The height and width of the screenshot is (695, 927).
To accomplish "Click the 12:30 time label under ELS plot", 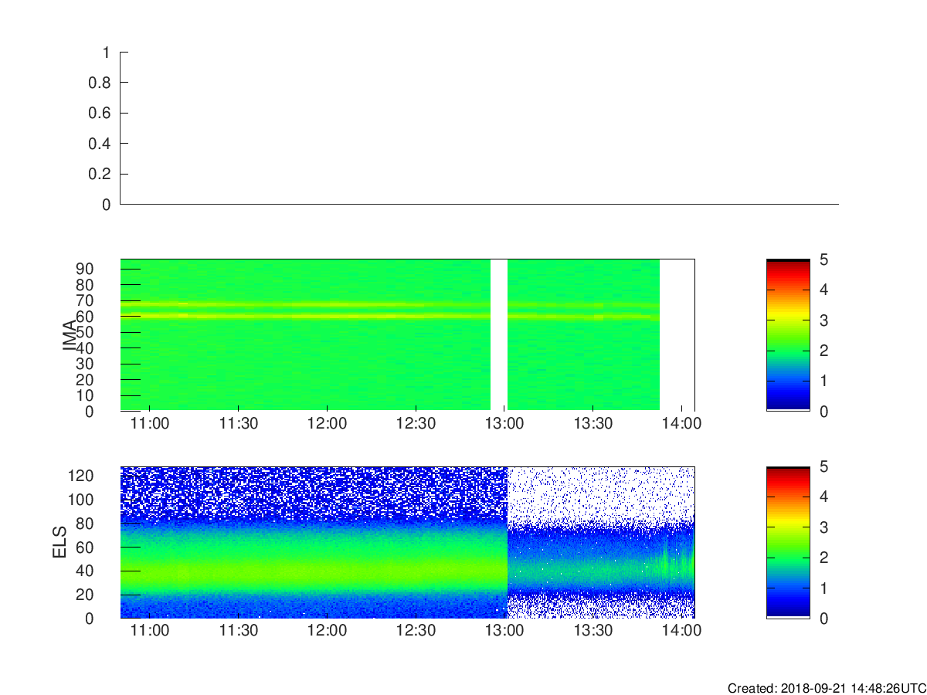I will pyautogui.click(x=416, y=631).
